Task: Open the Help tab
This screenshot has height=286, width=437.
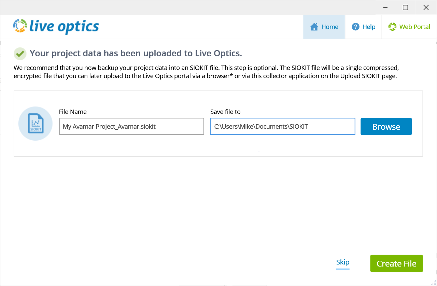Action: pyautogui.click(x=363, y=27)
